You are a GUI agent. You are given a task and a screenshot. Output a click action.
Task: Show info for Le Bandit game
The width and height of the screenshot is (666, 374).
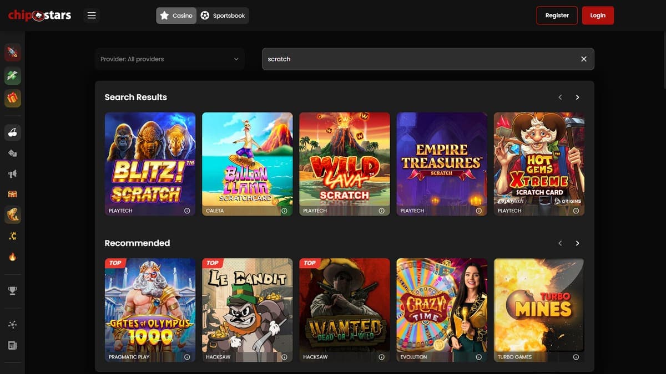(284, 357)
